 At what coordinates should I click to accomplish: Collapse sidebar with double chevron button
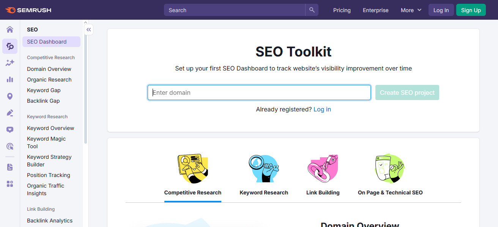pos(88,30)
